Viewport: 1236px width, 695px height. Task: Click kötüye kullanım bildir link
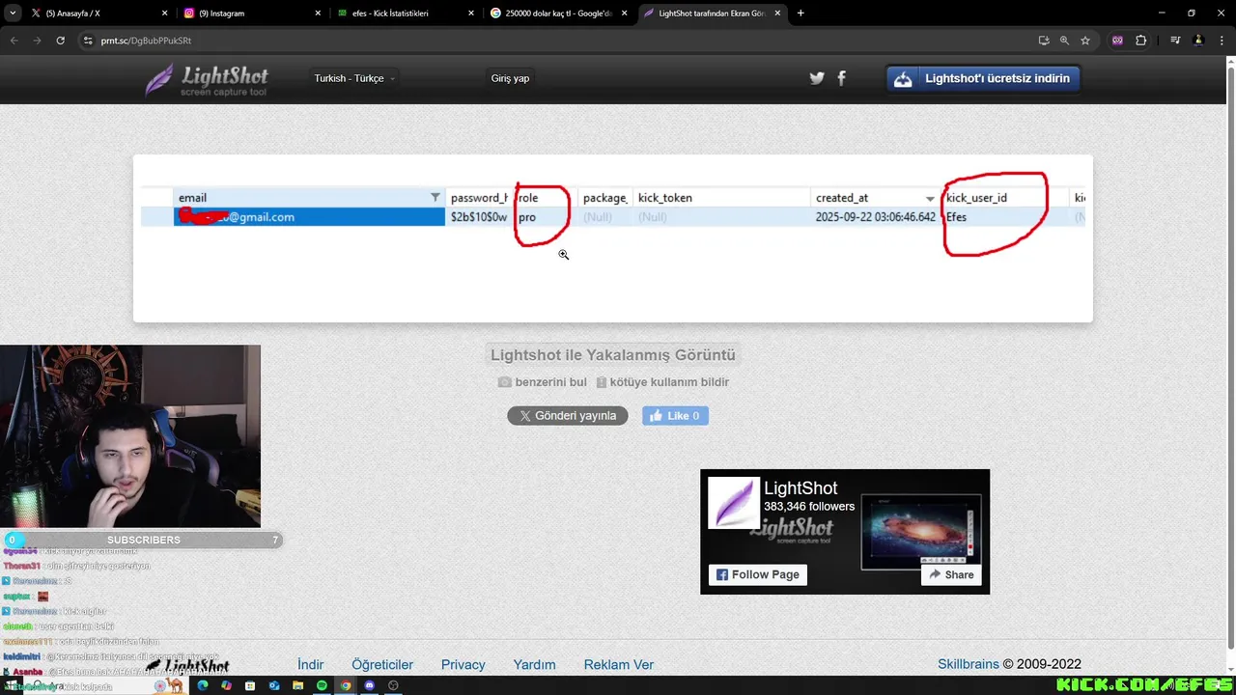click(x=662, y=382)
